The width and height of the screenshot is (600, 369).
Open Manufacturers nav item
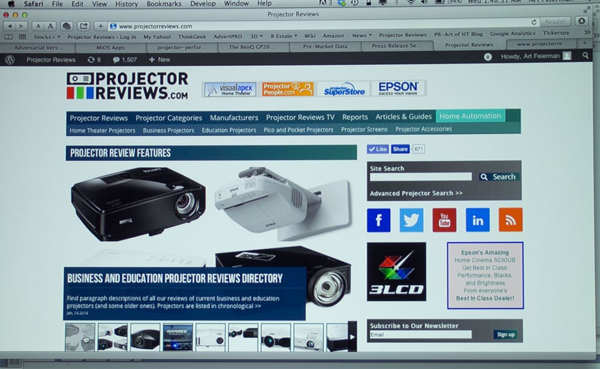tap(234, 117)
